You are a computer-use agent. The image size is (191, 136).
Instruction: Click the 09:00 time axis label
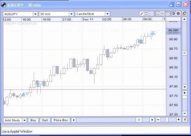tap(147, 19)
